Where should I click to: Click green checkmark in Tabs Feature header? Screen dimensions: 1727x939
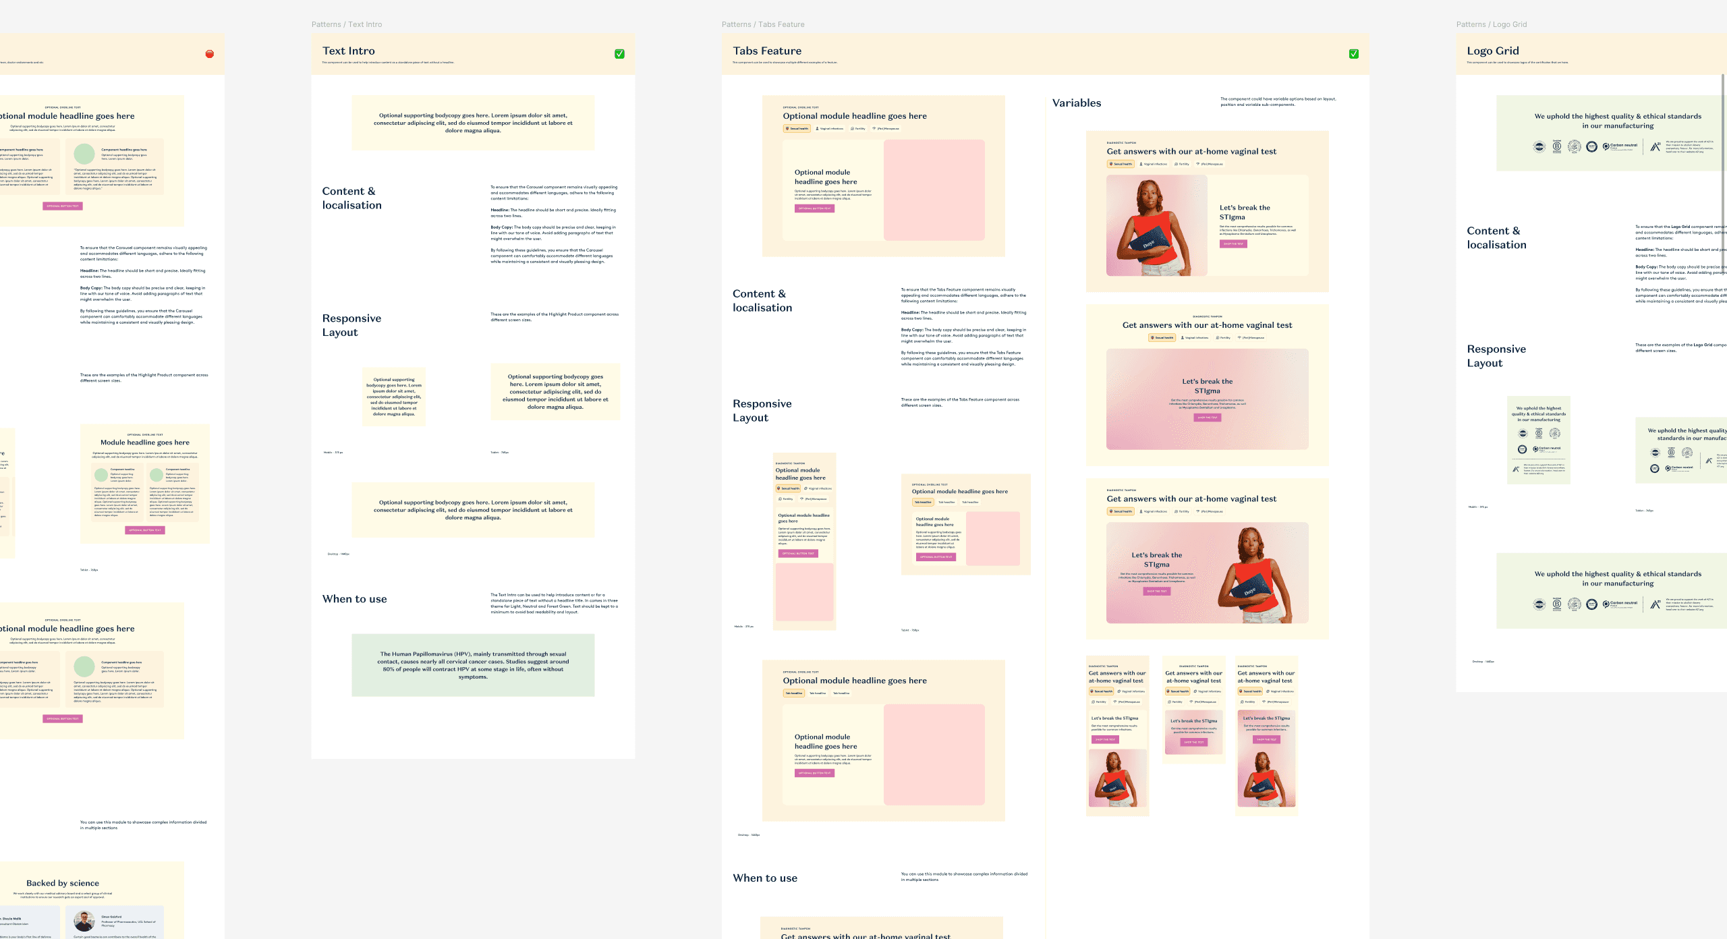pos(1353,54)
